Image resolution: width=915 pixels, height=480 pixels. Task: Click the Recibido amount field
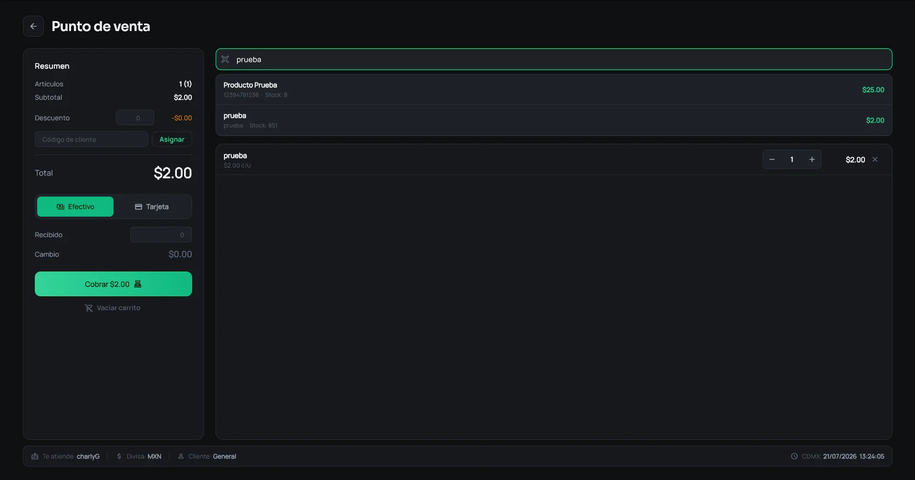coord(161,235)
